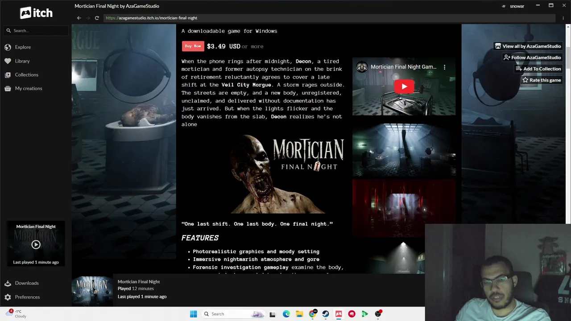Viewport: 571px width, 321px height.
Task: Open the red Riot client taskbar icon
Action: click(x=352, y=314)
